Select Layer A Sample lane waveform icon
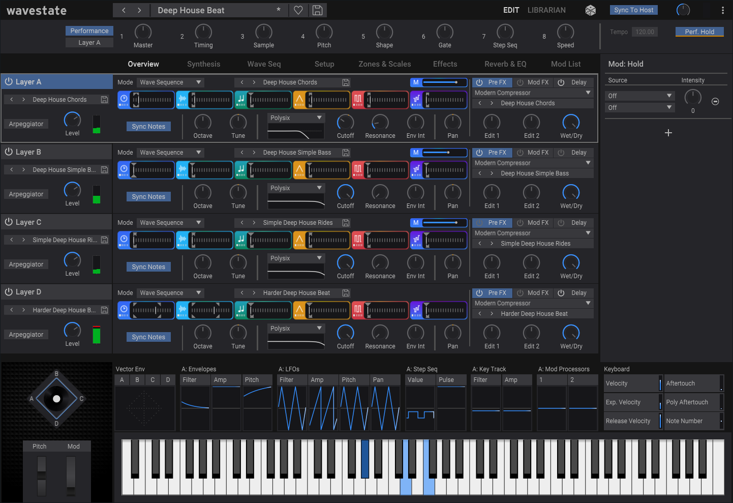The height and width of the screenshot is (503, 733). point(182,100)
